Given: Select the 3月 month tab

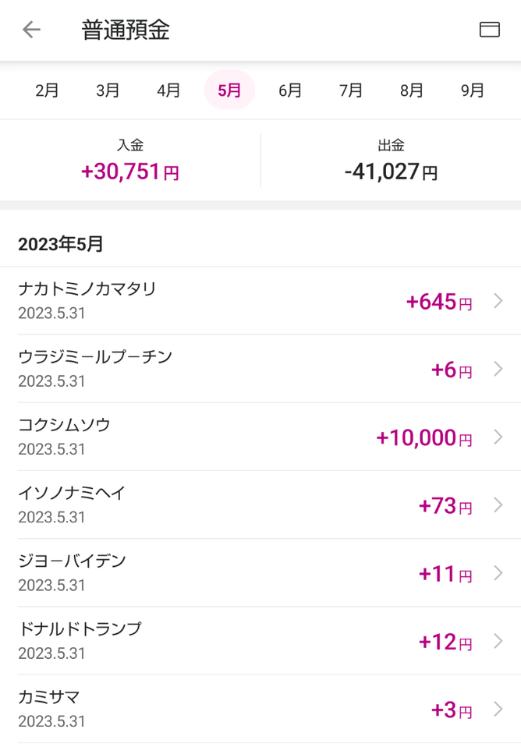Looking at the screenshot, I should [108, 90].
